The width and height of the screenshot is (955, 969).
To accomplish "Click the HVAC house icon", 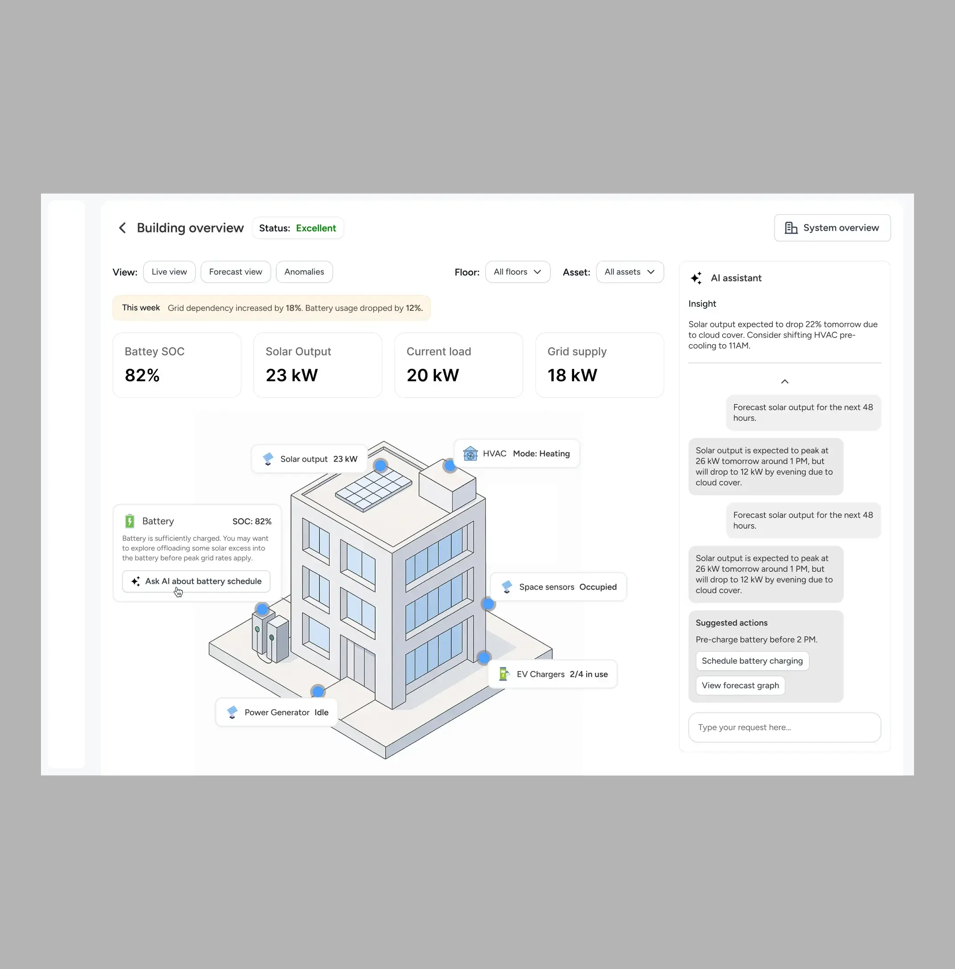I will (470, 453).
